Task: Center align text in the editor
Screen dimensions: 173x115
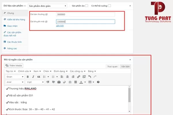Action: (x=67, y=77)
